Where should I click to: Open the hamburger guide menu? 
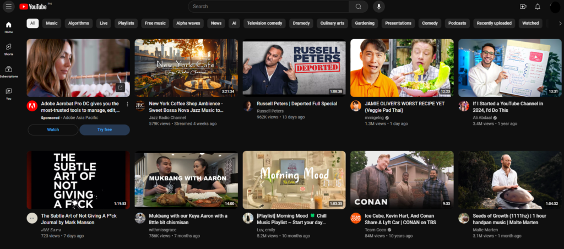[9, 7]
